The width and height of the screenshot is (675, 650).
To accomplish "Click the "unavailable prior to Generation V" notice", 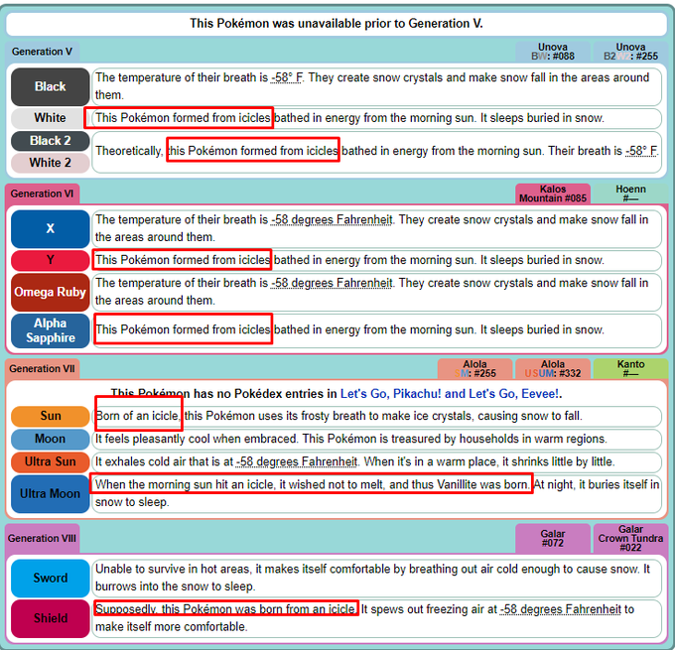I will coord(337,23).
